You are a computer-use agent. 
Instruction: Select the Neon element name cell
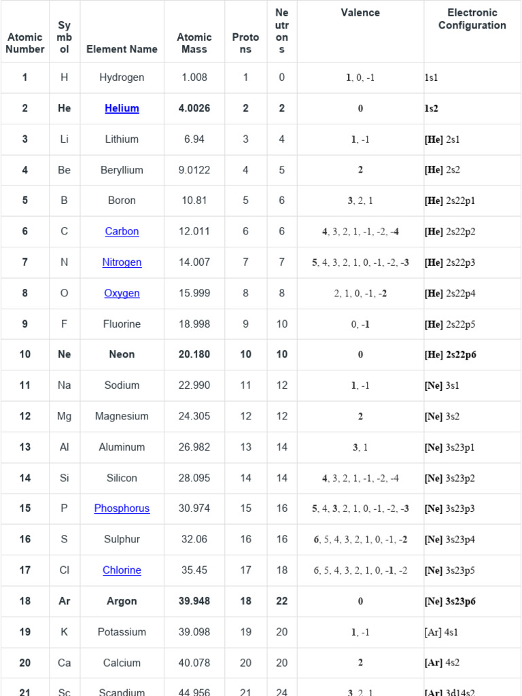click(x=122, y=354)
